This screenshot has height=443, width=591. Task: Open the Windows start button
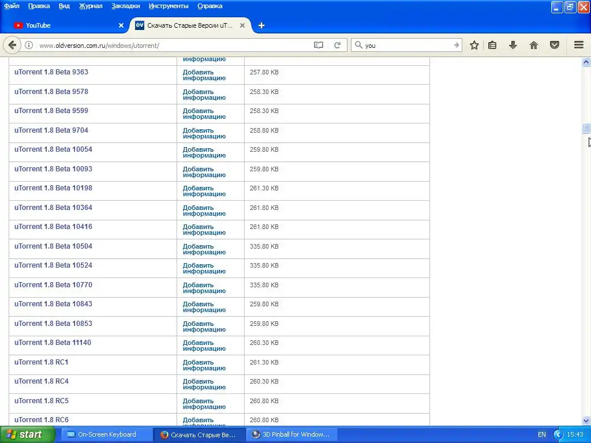[27, 435]
